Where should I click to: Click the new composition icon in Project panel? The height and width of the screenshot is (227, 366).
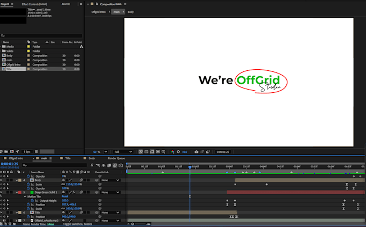pyautogui.click(x=12, y=151)
